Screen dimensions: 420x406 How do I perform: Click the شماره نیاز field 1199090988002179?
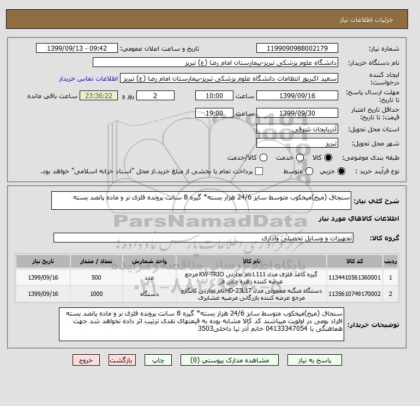297,48
